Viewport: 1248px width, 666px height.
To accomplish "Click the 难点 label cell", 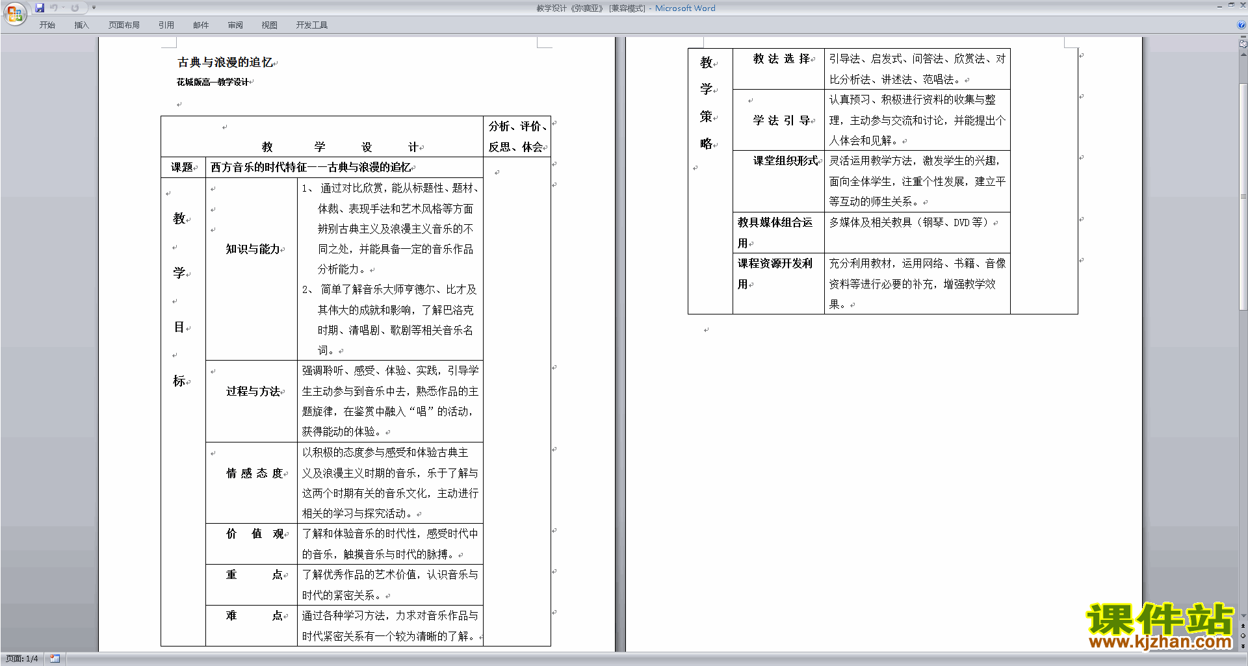I will [x=252, y=625].
